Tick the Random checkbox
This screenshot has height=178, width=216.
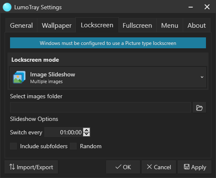(x=73, y=146)
